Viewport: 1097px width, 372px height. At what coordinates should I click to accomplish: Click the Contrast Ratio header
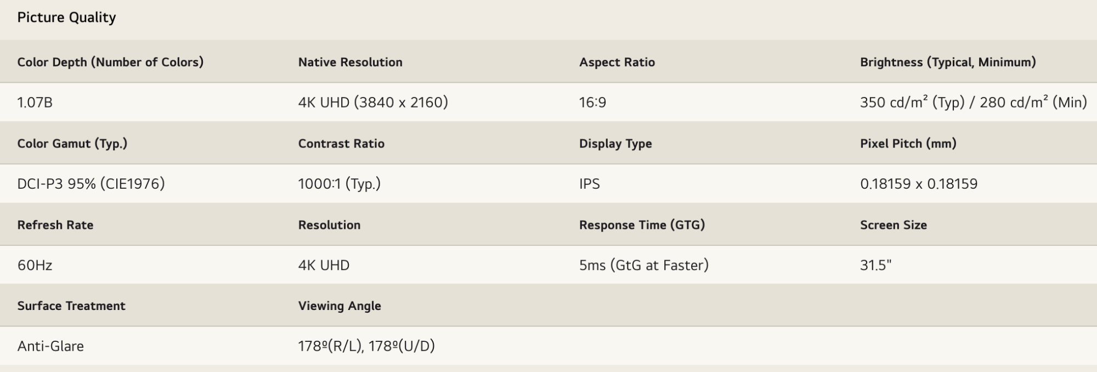click(341, 143)
